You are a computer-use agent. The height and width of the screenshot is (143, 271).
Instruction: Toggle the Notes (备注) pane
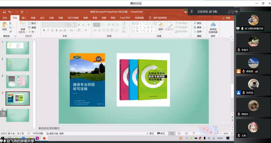pos(150,134)
